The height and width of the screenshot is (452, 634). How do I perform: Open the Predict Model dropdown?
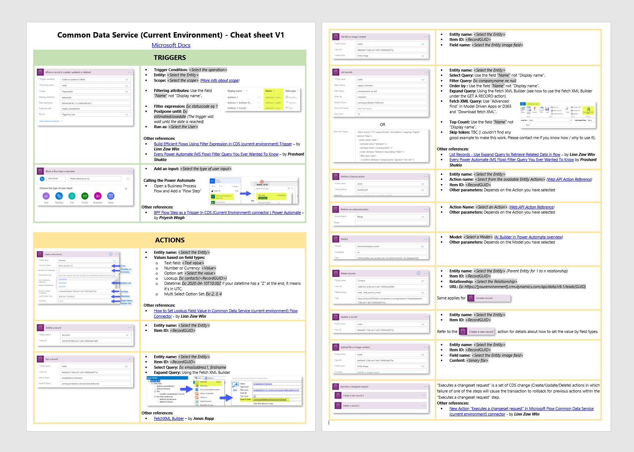point(423,246)
